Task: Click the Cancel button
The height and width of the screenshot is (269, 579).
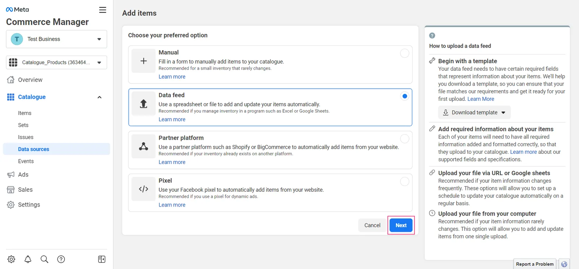Action: tap(372, 225)
